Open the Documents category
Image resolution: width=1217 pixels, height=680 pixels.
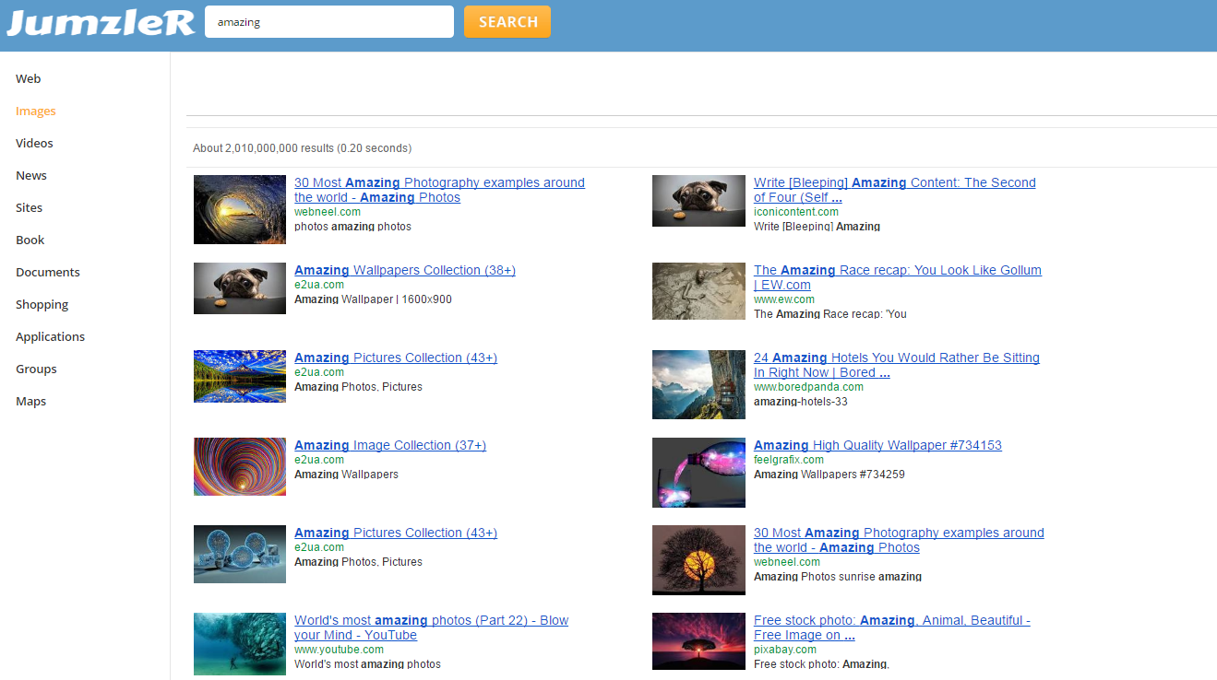point(48,273)
